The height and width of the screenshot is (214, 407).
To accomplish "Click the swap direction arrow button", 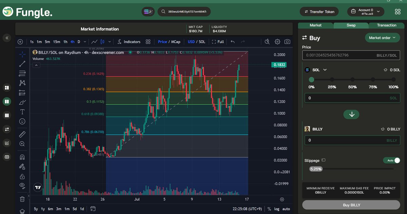I will pyautogui.click(x=352, y=114).
